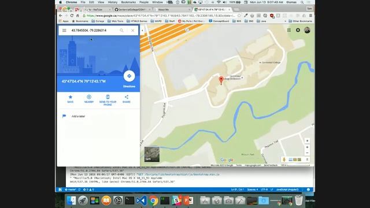
Task: Click Chrome Home button
Action: 77,16
